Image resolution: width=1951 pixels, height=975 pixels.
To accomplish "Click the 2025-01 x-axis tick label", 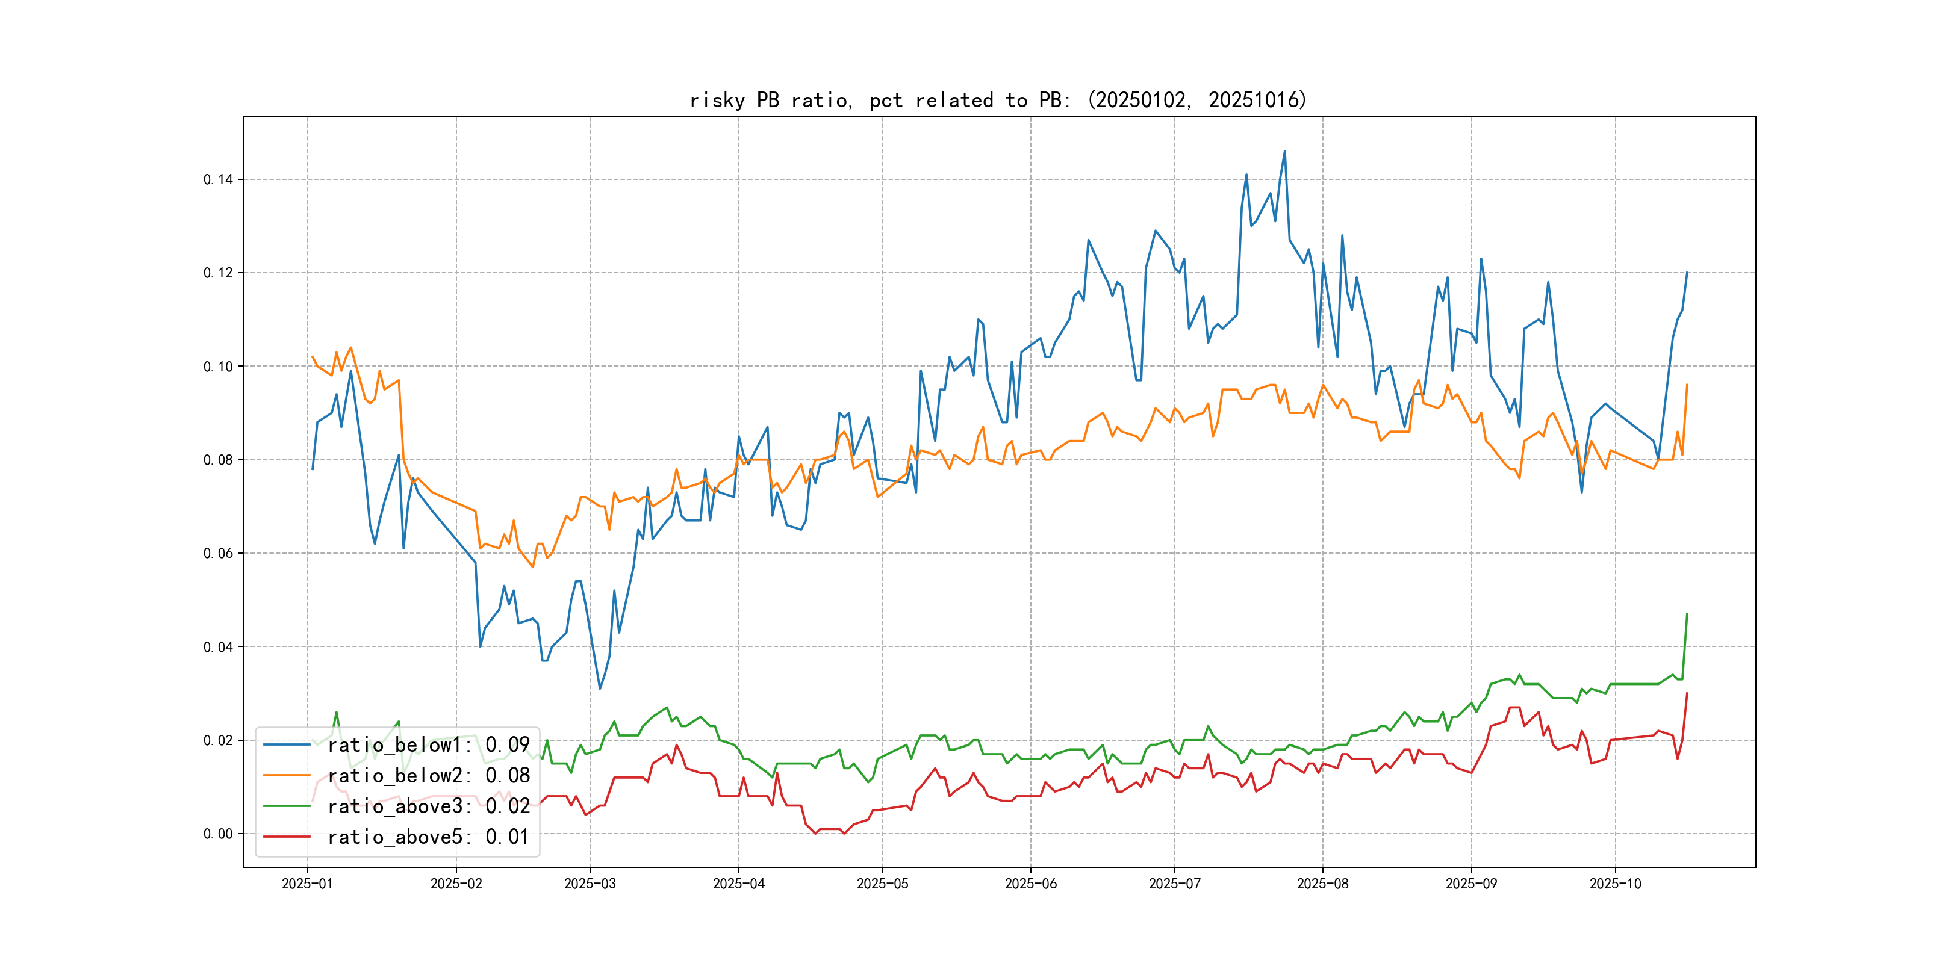I will [x=306, y=884].
